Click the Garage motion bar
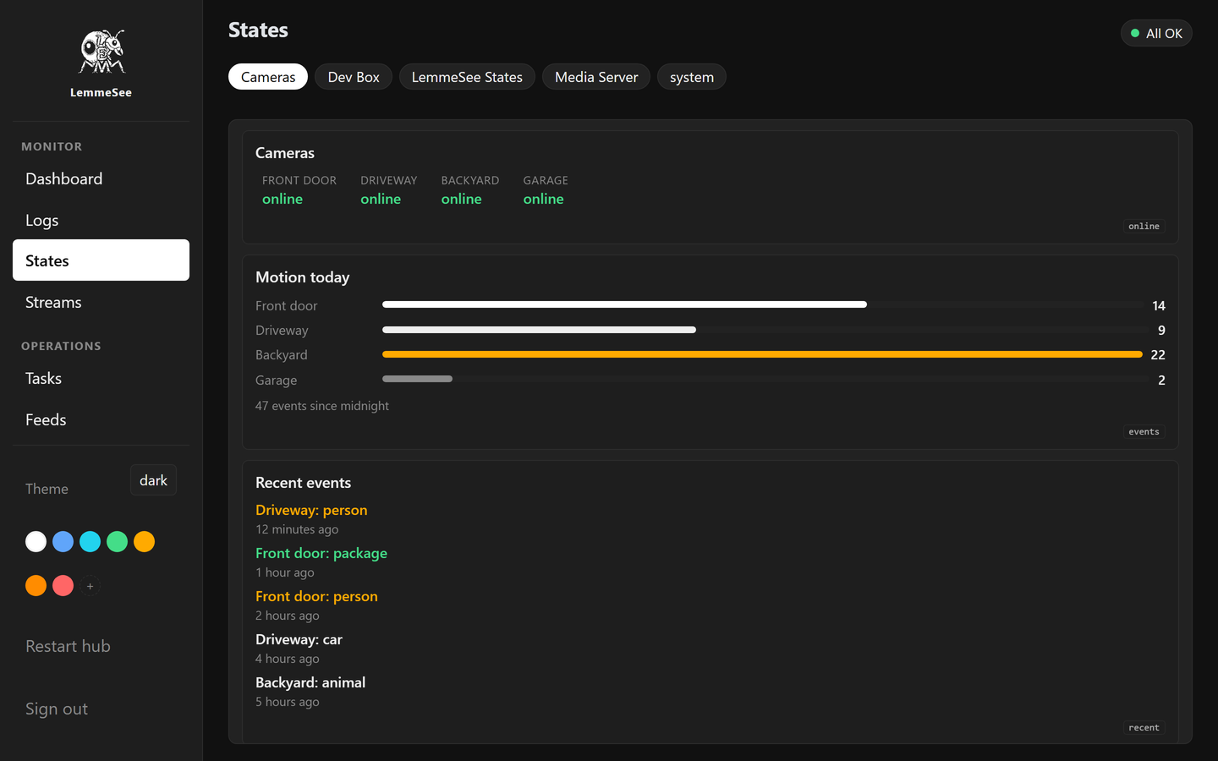This screenshot has height=761, width=1218. 417,379
